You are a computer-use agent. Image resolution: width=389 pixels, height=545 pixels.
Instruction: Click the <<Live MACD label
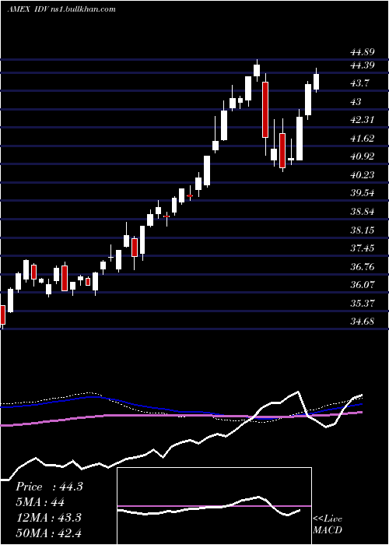(328, 524)
